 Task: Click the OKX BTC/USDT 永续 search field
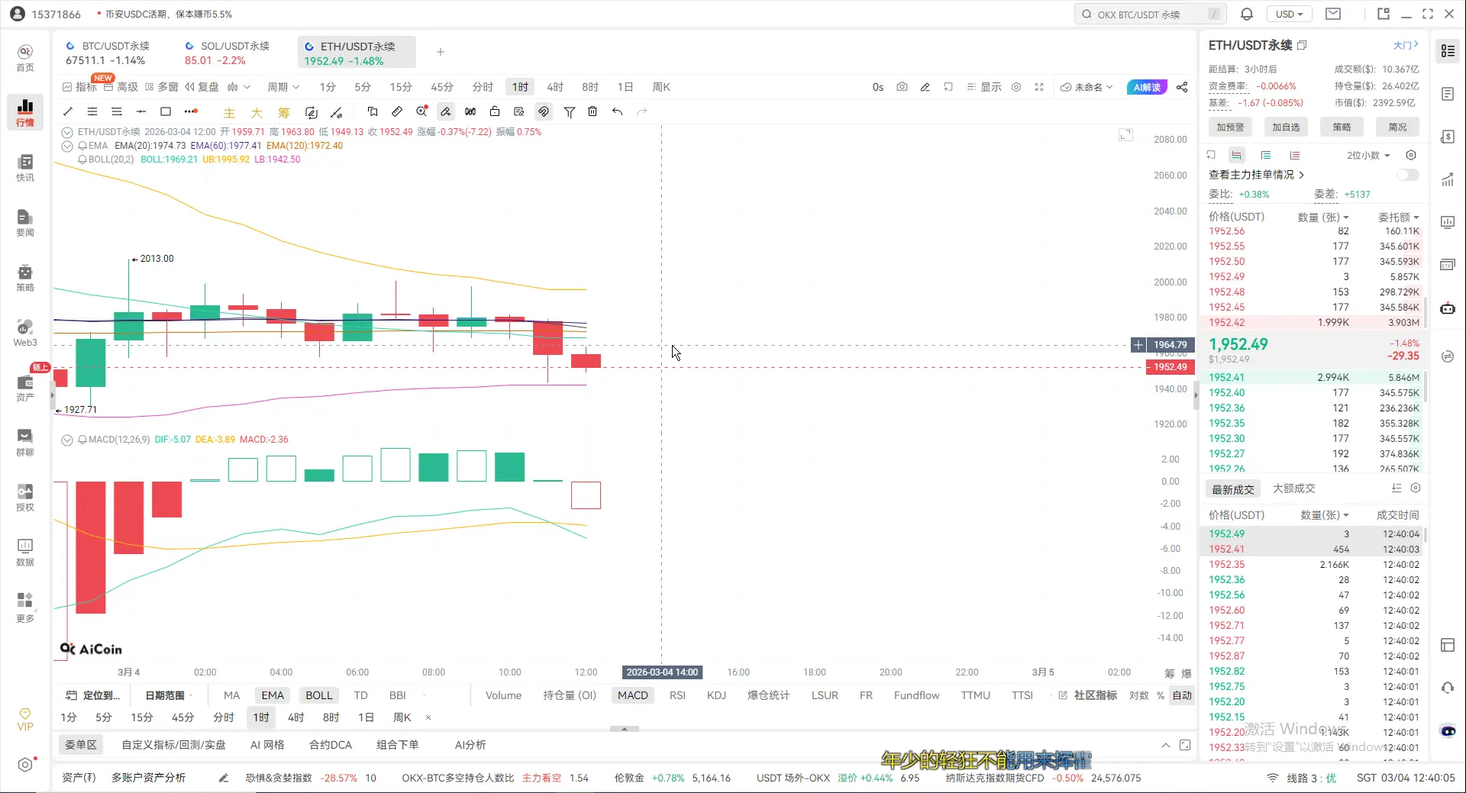point(1150,15)
